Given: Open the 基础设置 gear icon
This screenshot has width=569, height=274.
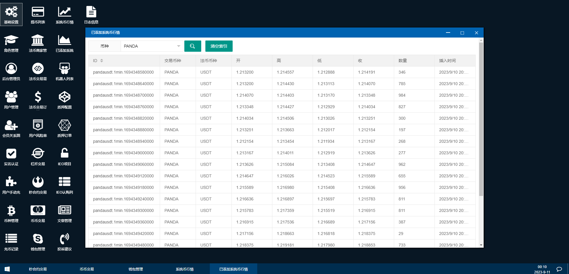Looking at the screenshot, I should pos(11,12).
